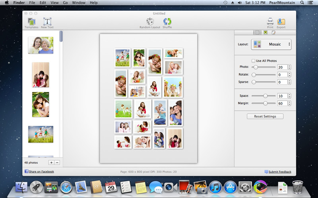Generate a Random Layout

(x=150, y=23)
